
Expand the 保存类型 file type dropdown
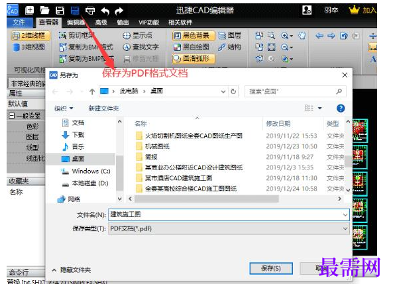click(x=229, y=228)
